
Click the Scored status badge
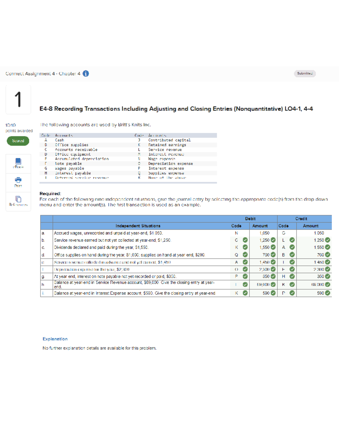pyautogui.click(x=18, y=141)
